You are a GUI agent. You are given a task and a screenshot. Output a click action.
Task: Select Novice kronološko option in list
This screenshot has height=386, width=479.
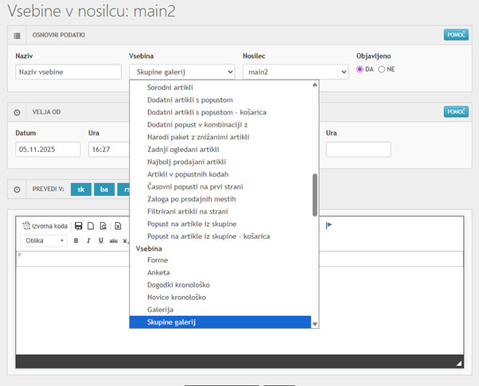coord(177,297)
